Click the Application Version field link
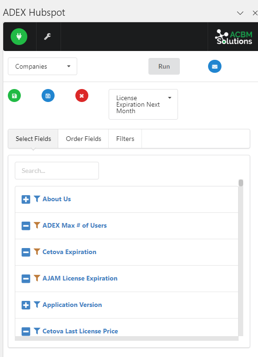Viewport: 258px width, 357px height. [72, 305]
